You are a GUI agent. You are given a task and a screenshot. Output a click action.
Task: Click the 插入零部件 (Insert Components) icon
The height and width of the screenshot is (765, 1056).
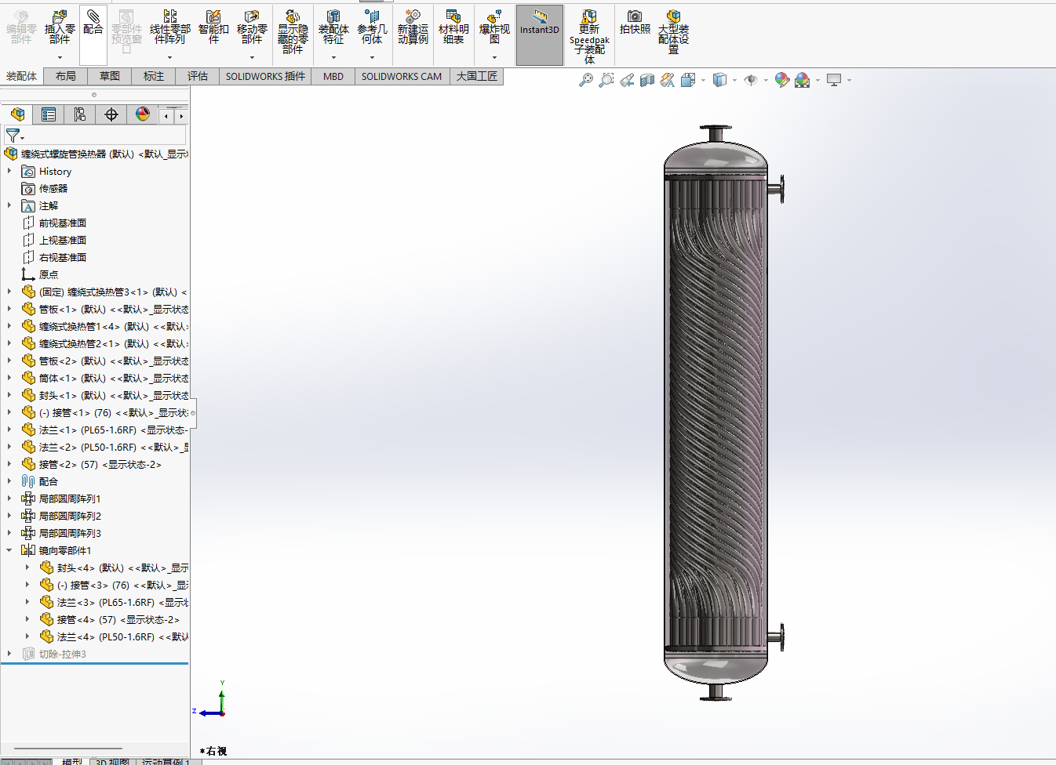(x=60, y=16)
